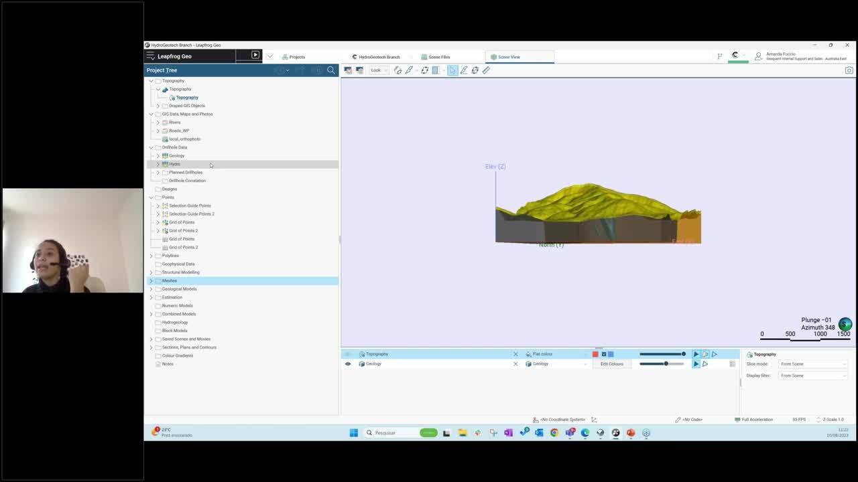Screen dimensions: 858x482
Task: Expand the Rivers item
Action: point(158,123)
